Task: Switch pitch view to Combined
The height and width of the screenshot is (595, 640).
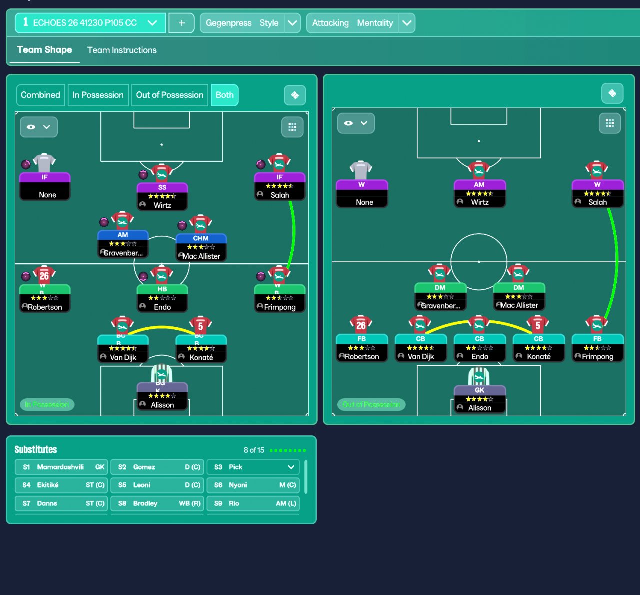Action: [x=40, y=95]
